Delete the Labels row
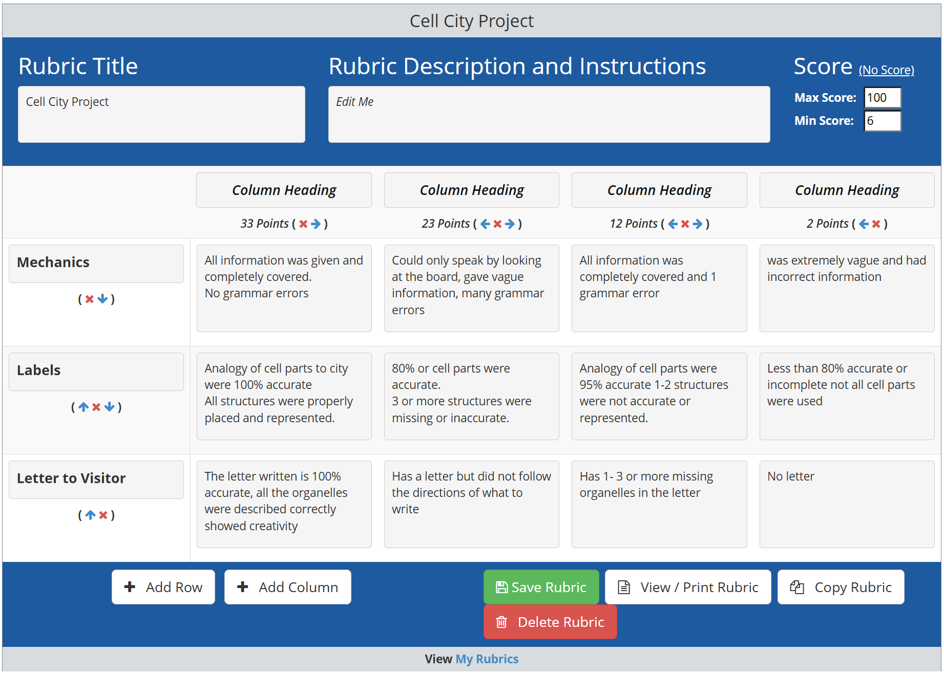944x674 pixels. [x=96, y=407]
